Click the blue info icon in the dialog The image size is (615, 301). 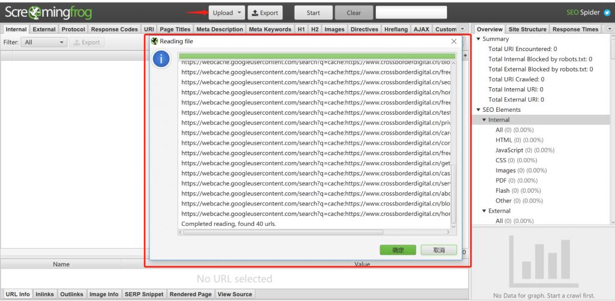(x=160, y=59)
